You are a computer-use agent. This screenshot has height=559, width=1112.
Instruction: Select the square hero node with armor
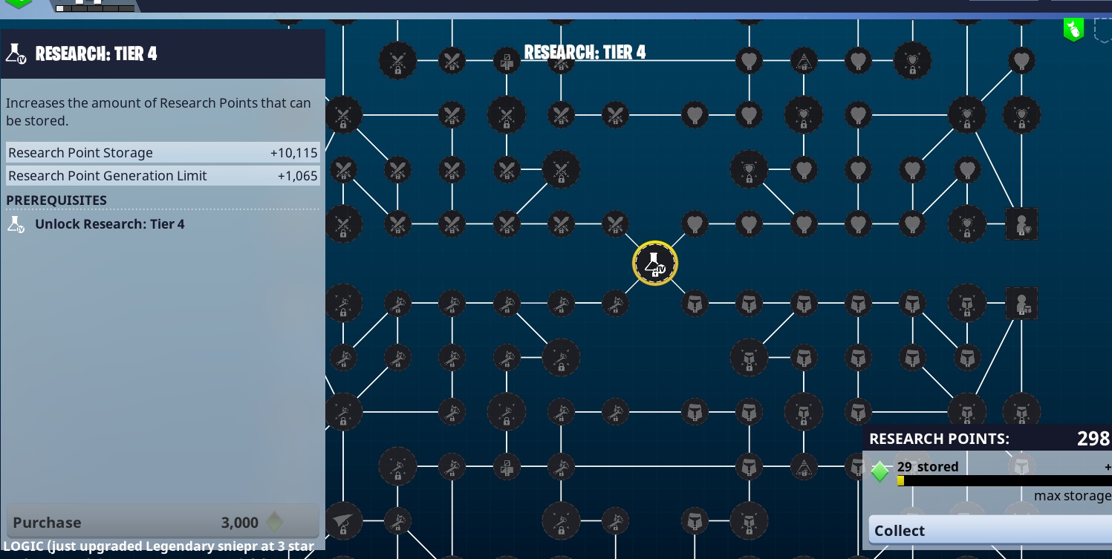coord(1021,304)
